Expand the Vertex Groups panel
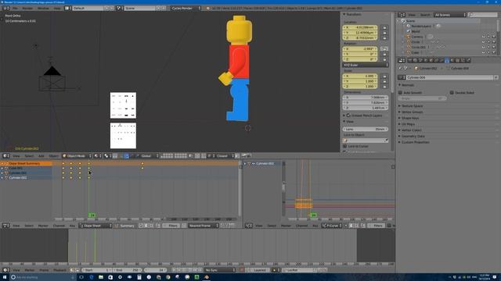 [x=412, y=112]
